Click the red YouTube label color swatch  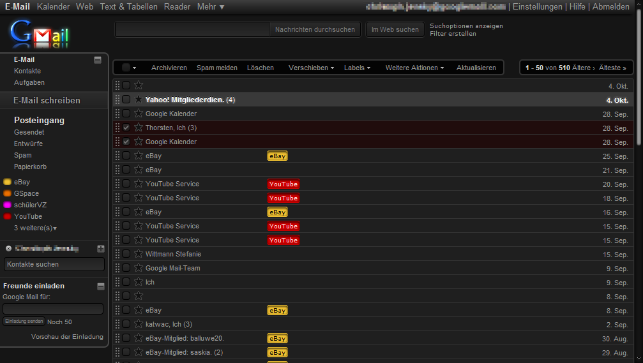8,217
